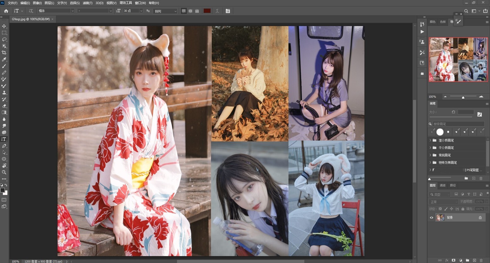
Task: Expand the 干介质画笔 brush folder
Action: pos(430,148)
